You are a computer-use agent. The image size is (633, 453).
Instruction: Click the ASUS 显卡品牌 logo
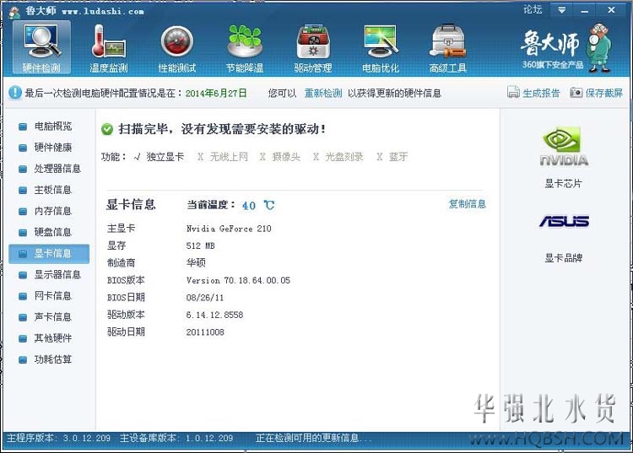564,221
